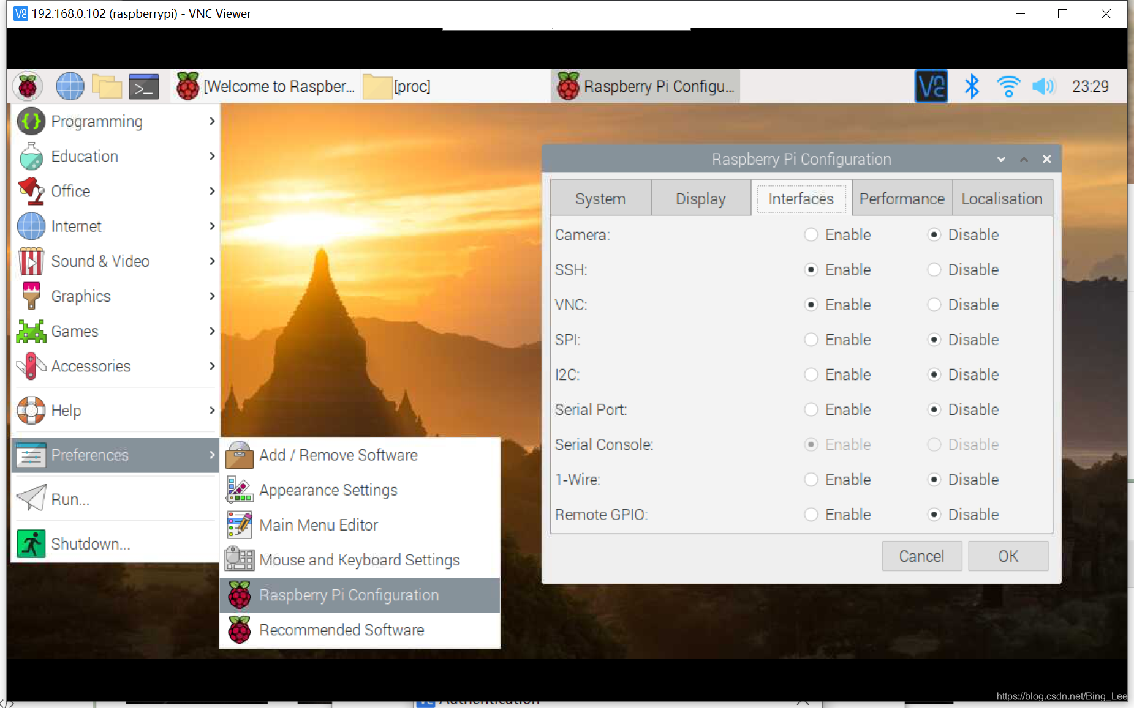The image size is (1134, 708).
Task: Select the Interfaces tab
Action: 801,198
